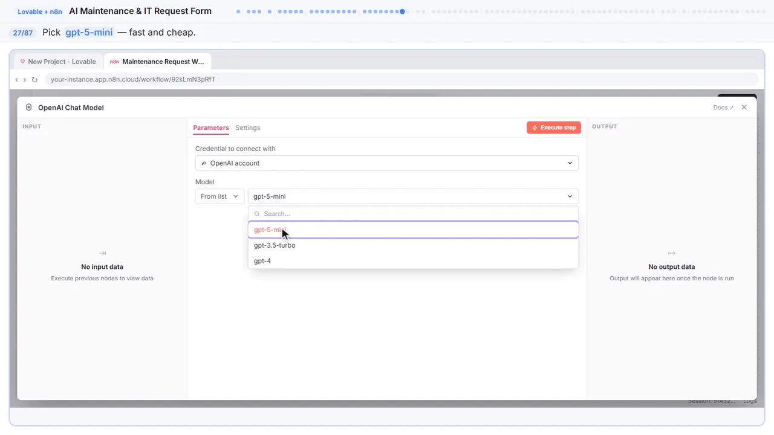The width and height of the screenshot is (774, 435).
Task: Click the OpenAI Chat Model node icon
Action: click(28, 108)
